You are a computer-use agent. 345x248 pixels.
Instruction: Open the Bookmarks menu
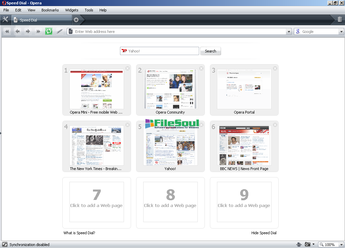(x=50, y=10)
